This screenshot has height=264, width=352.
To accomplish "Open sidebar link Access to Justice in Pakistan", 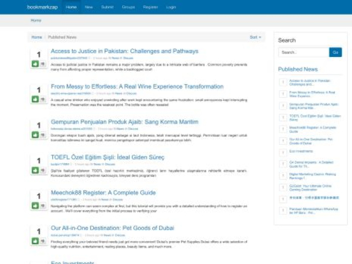I will point(310,82).
